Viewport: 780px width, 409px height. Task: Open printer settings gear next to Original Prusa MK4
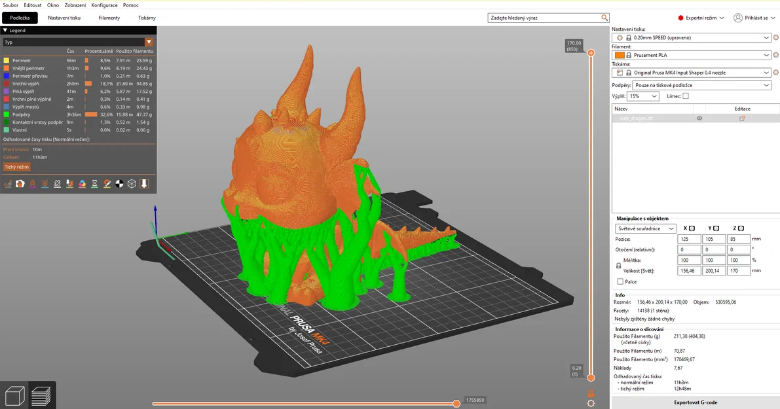tap(775, 73)
